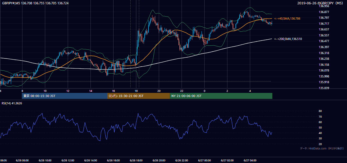Click hour tick 16 under the price chart

(x=113, y=91)
